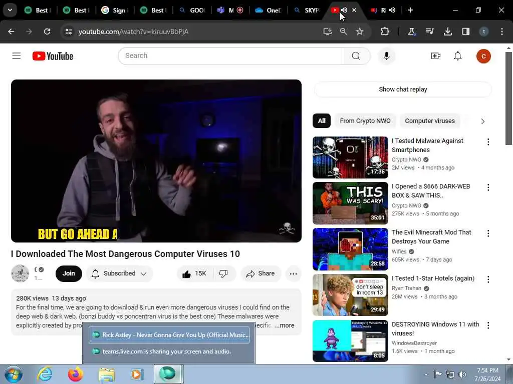
Task: Start voice search with the microphone icon
Action: (386, 56)
